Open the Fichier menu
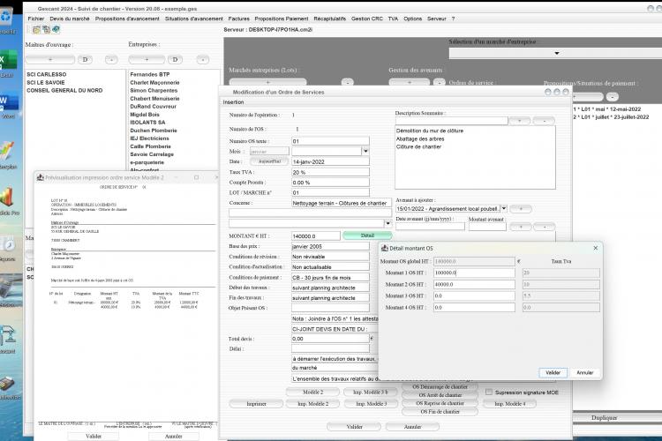The image size is (662, 441). click(x=36, y=19)
